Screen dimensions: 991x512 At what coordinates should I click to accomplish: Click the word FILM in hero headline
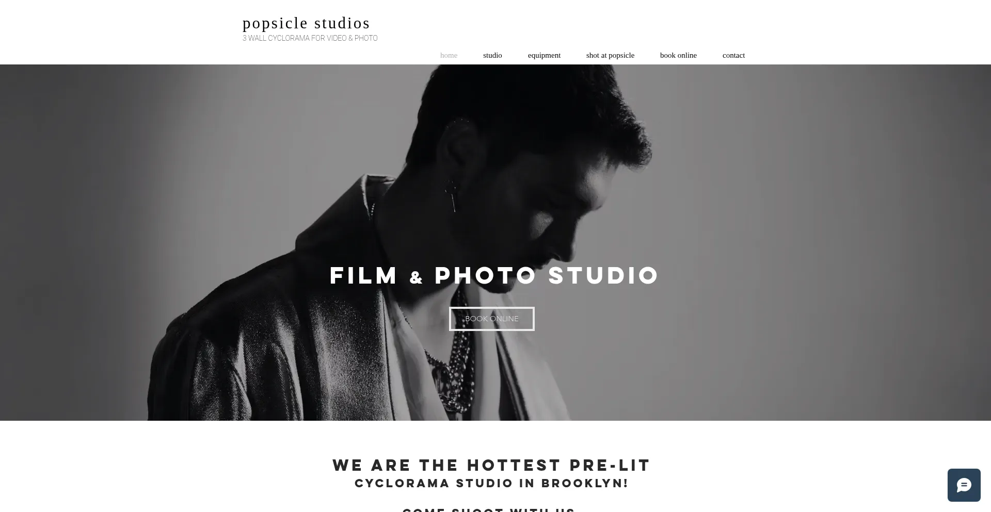[364, 275]
